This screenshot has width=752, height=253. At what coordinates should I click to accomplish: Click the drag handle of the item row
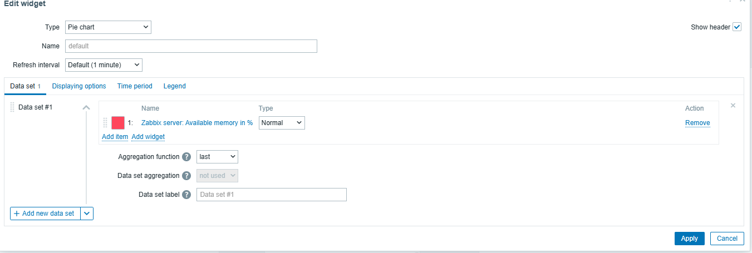[105, 123]
